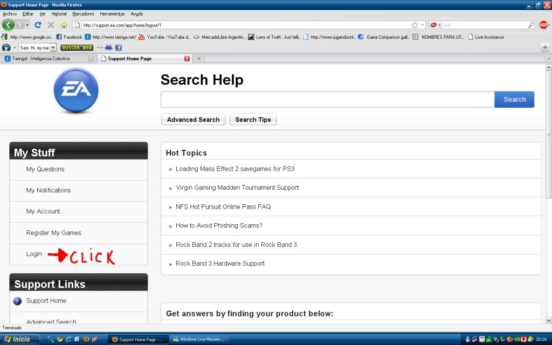Open How to Avoid Phishing Scams topic
The image size is (552, 345).
coord(219,226)
